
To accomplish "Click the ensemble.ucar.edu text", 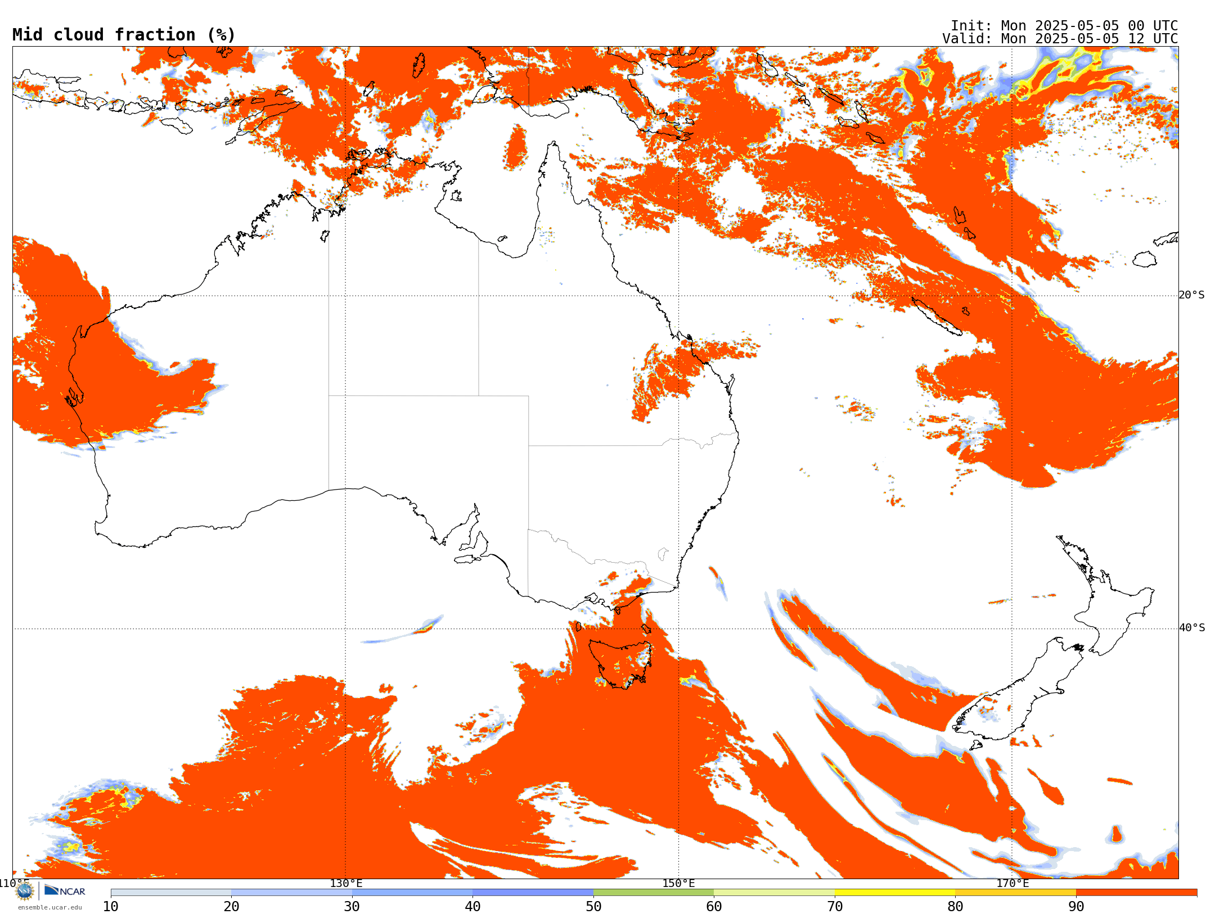I will point(49,907).
